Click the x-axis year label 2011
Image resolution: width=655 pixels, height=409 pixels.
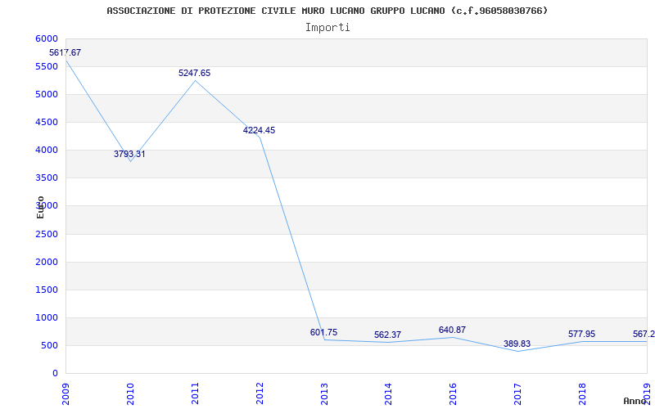[x=195, y=393]
